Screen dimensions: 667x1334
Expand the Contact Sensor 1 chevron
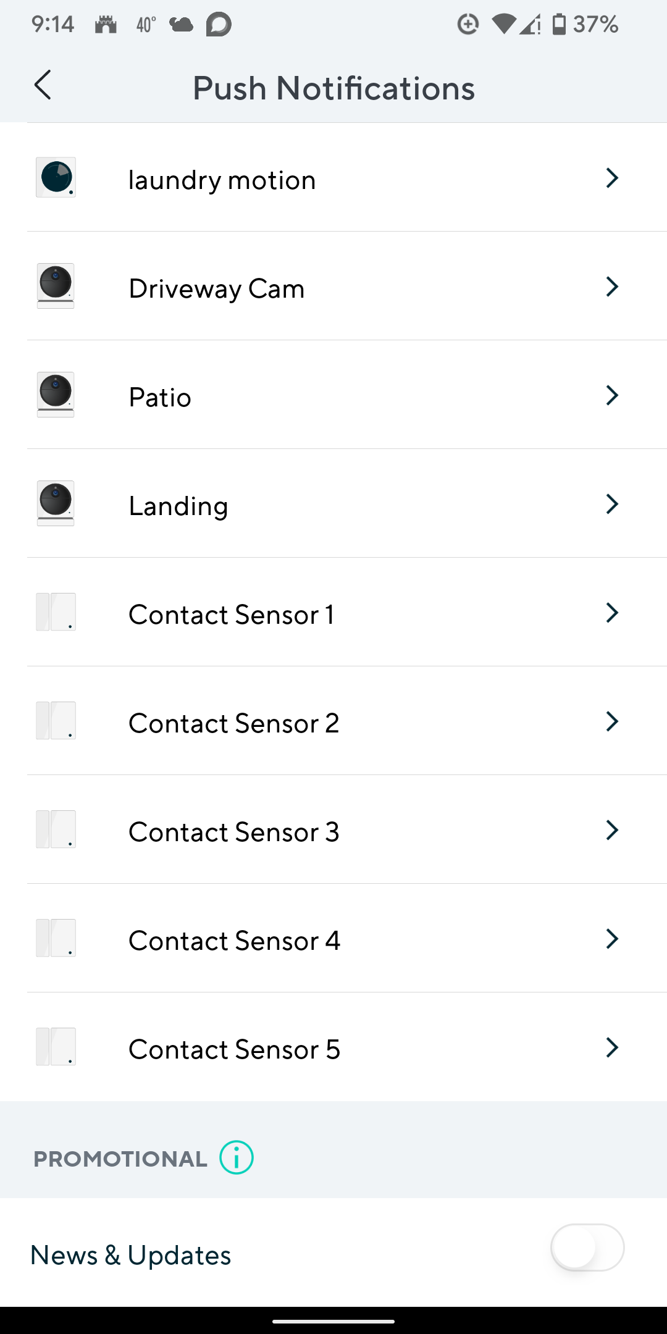612,613
